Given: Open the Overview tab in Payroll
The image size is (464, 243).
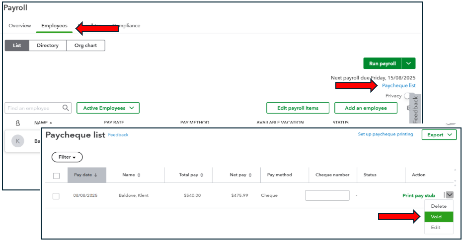Looking at the screenshot, I should pos(19,26).
